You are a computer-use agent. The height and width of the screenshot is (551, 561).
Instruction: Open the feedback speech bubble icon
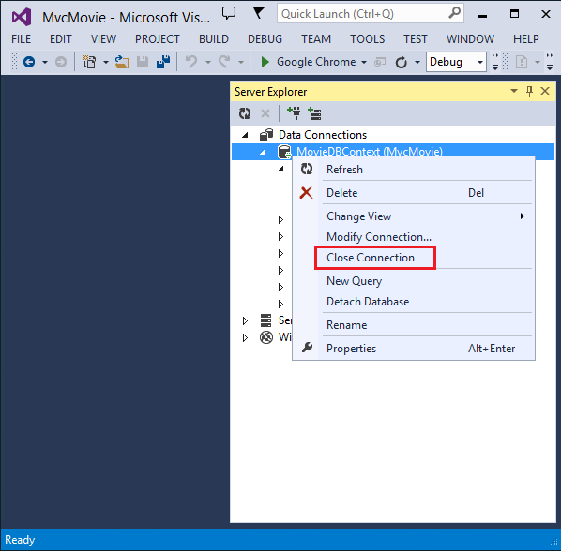[x=229, y=13]
